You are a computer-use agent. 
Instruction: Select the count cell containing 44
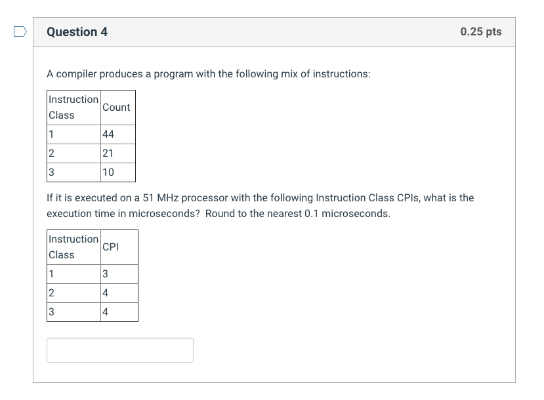pos(118,134)
